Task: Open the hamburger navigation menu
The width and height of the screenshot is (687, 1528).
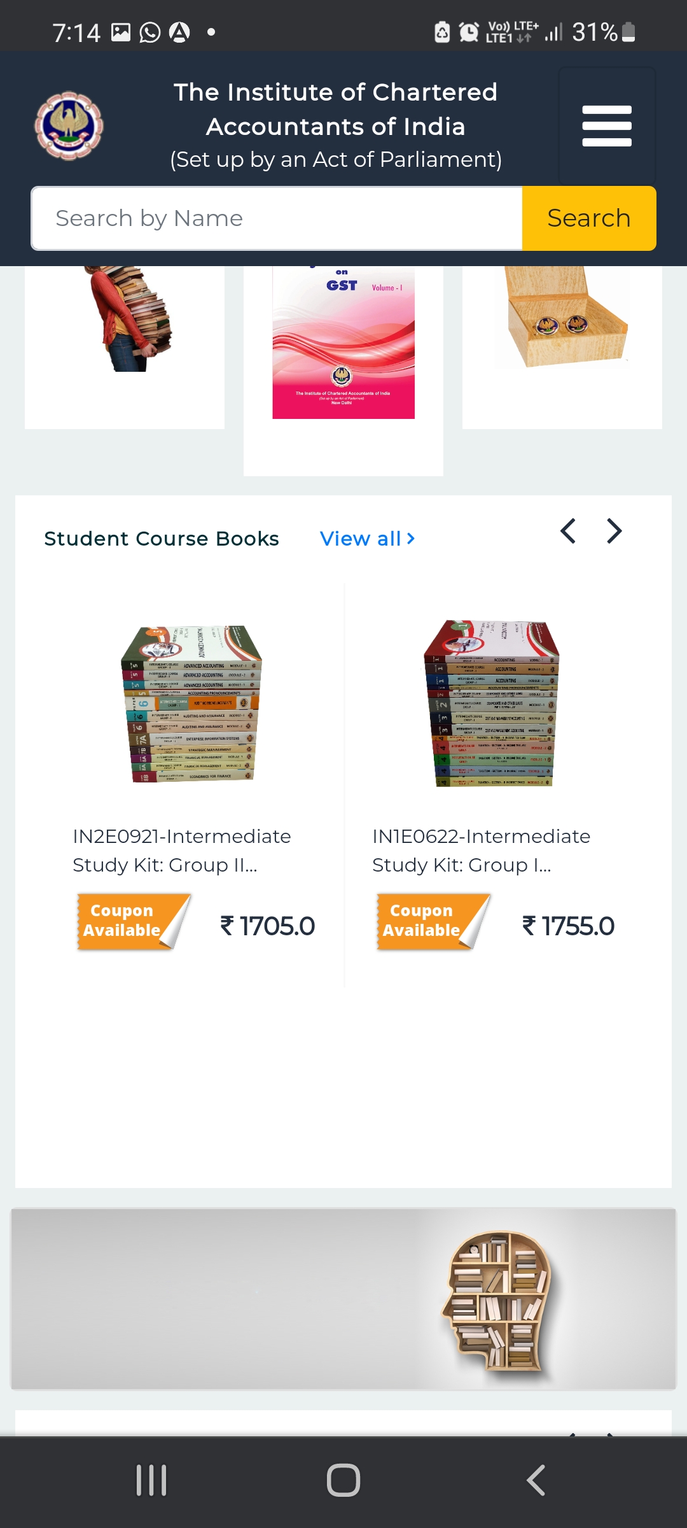Action: point(607,126)
